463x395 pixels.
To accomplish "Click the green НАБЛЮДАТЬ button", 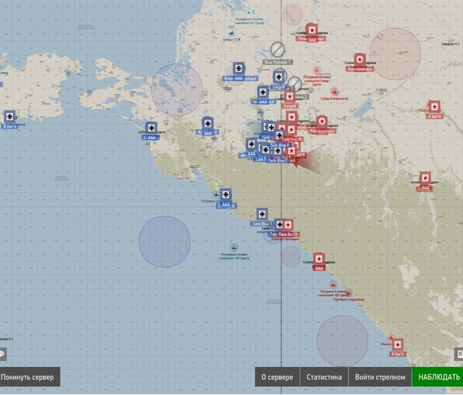I will [x=438, y=377].
